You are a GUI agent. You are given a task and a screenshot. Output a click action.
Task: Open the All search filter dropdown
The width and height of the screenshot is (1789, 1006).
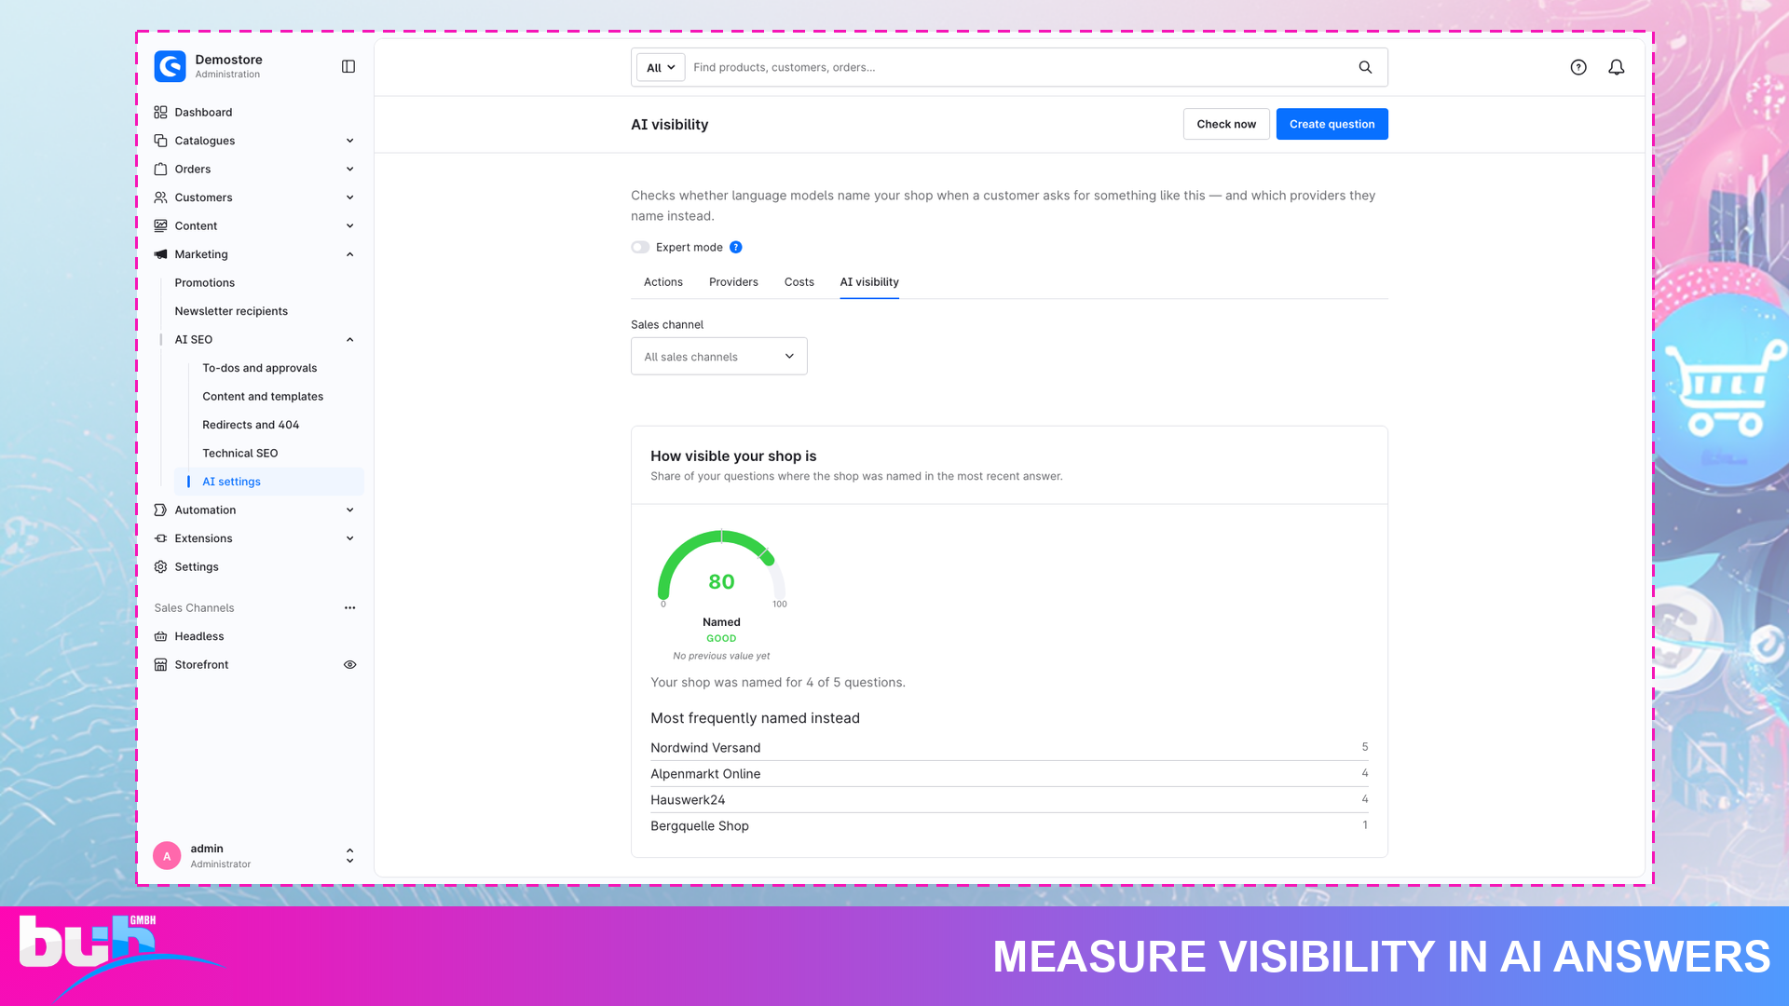point(661,67)
